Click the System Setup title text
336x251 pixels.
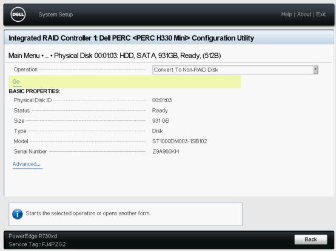pos(56,15)
